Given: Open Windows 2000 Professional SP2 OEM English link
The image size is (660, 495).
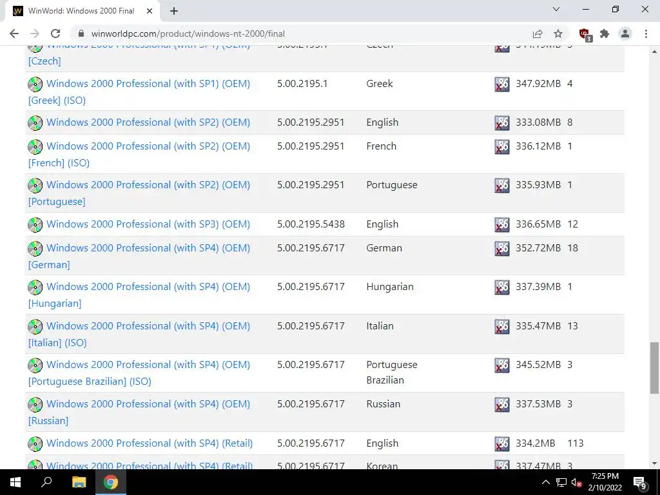Looking at the screenshot, I should tap(148, 122).
